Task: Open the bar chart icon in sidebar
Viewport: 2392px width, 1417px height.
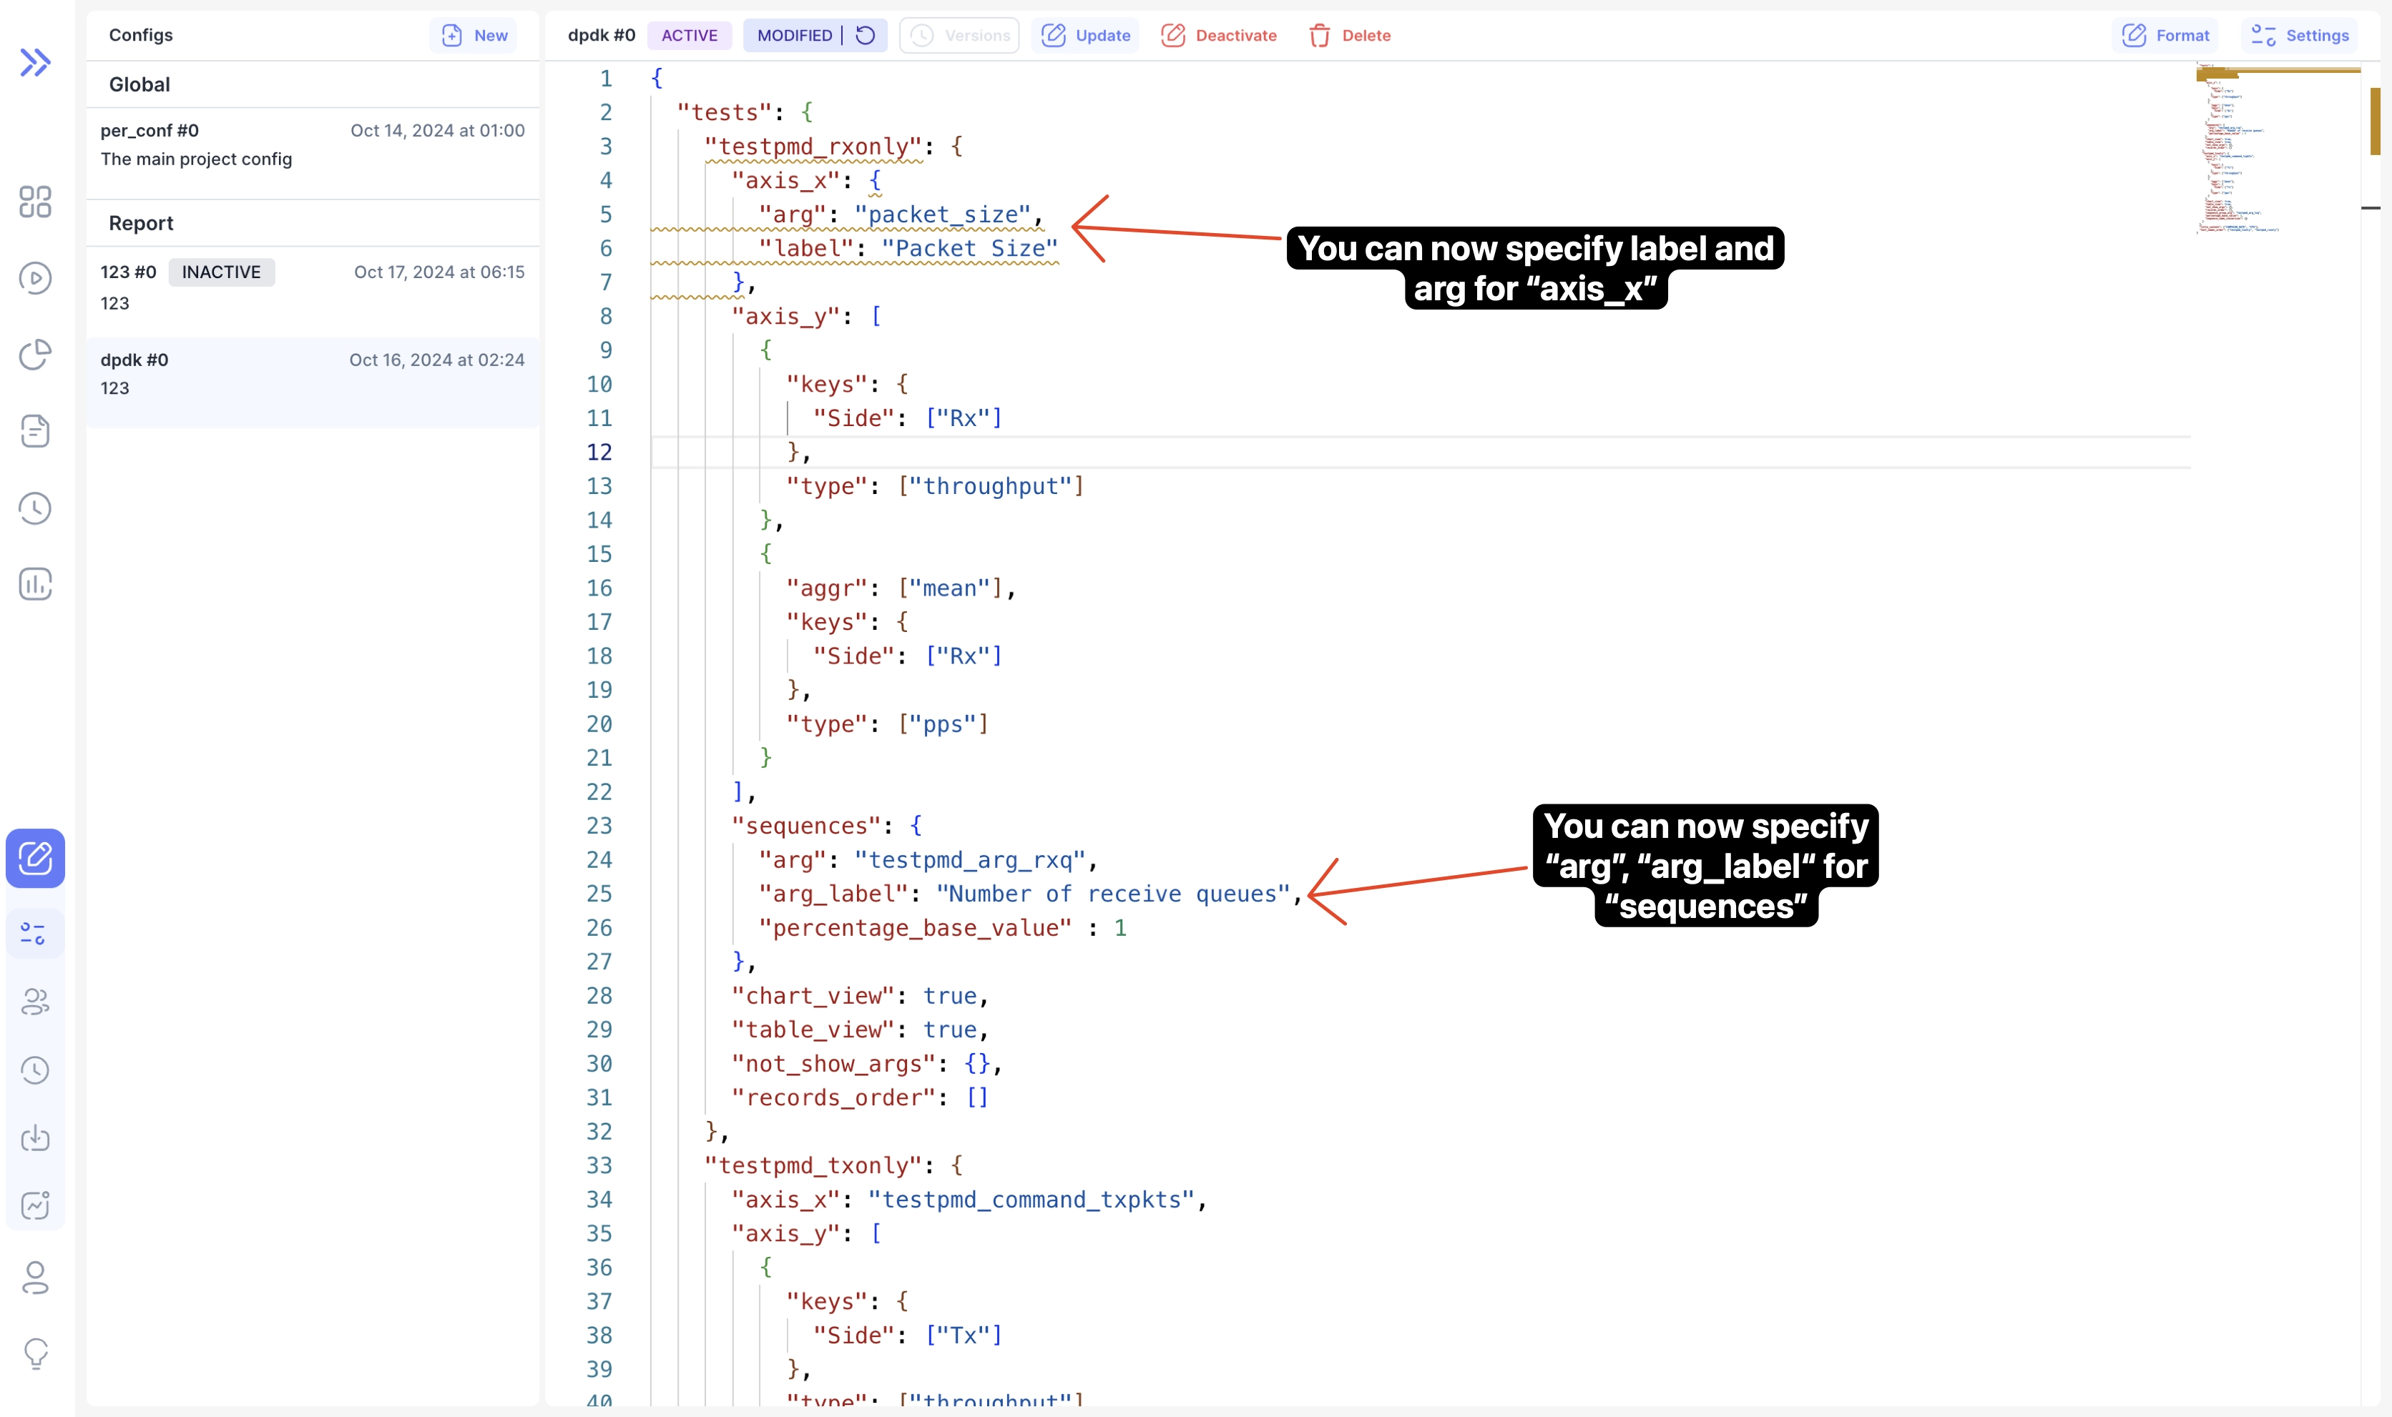Action: click(x=35, y=583)
